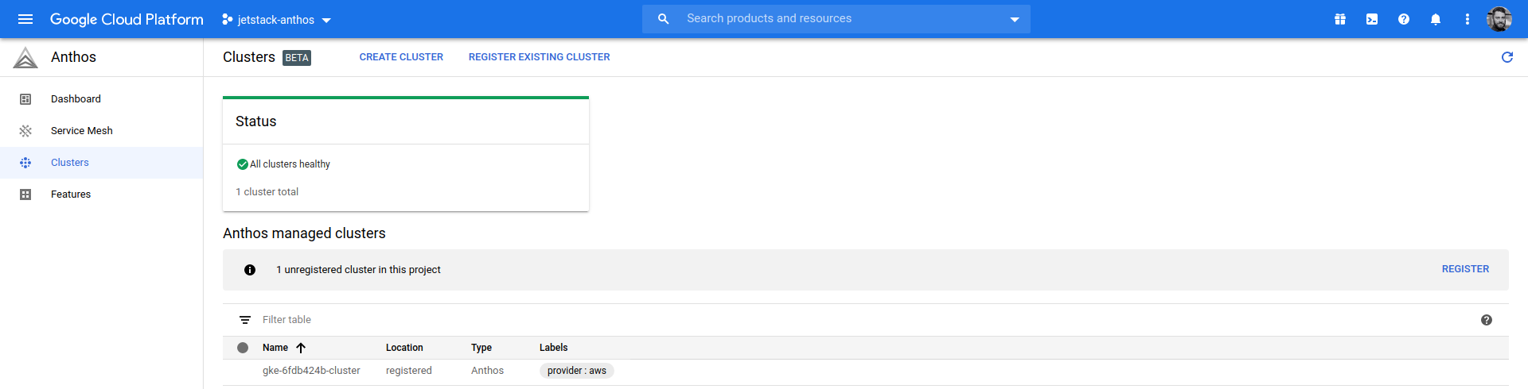This screenshot has width=1528, height=389.
Task: Open the notifications bell
Action: click(x=1436, y=19)
